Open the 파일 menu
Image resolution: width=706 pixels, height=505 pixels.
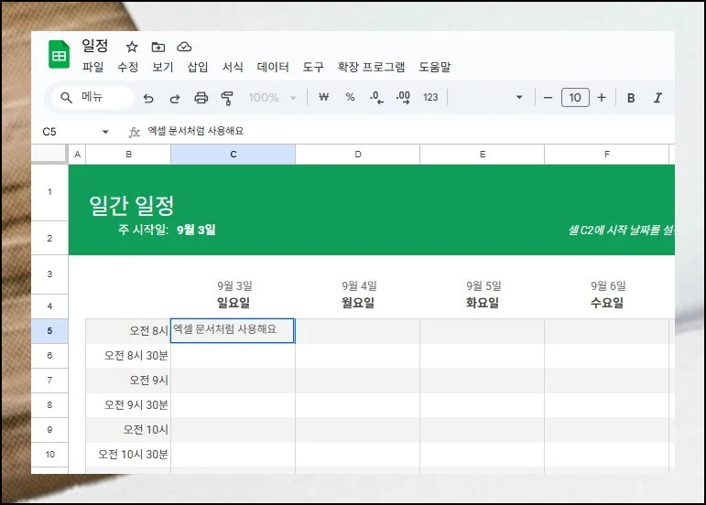point(92,67)
